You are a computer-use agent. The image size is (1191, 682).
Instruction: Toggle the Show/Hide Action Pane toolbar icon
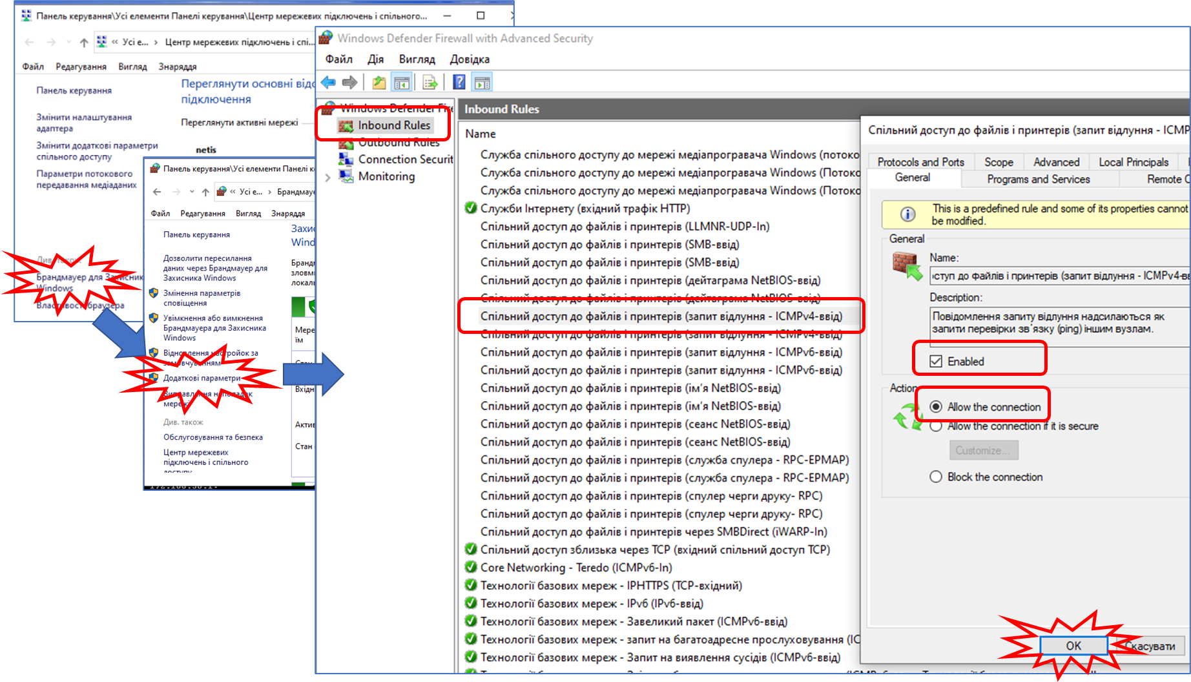pyautogui.click(x=482, y=83)
